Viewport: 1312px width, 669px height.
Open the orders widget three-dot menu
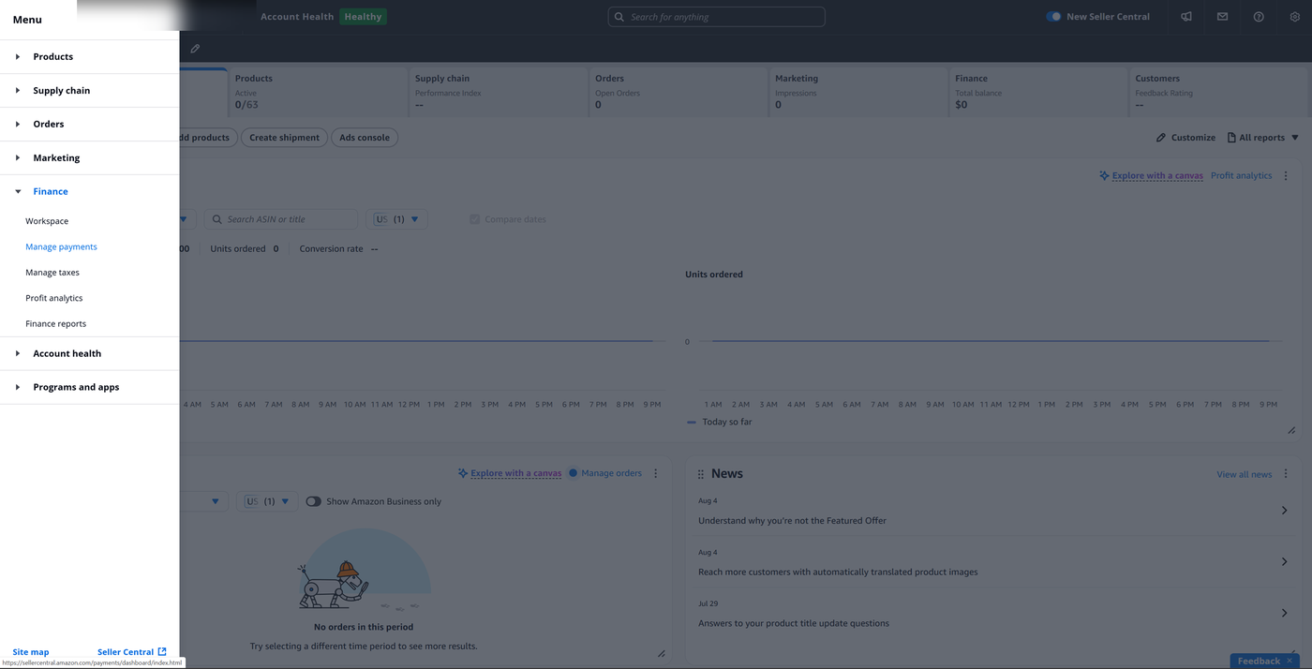coord(656,473)
